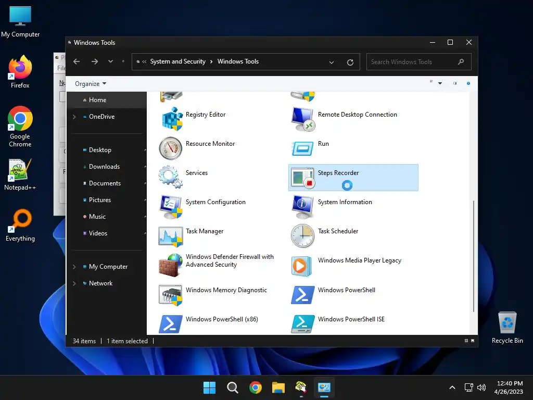Viewport: 533px width, 400px height.
Task: Go up one folder level arrow
Action: (x=123, y=61)
